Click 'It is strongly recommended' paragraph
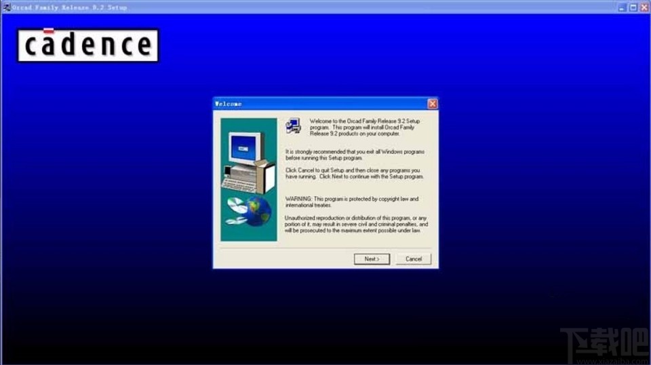The image size is (651, 365). [355, 155]
